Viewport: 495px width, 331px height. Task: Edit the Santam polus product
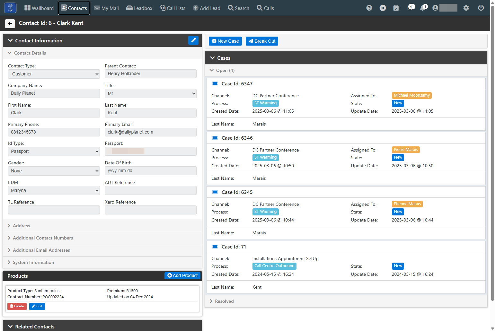37,306
